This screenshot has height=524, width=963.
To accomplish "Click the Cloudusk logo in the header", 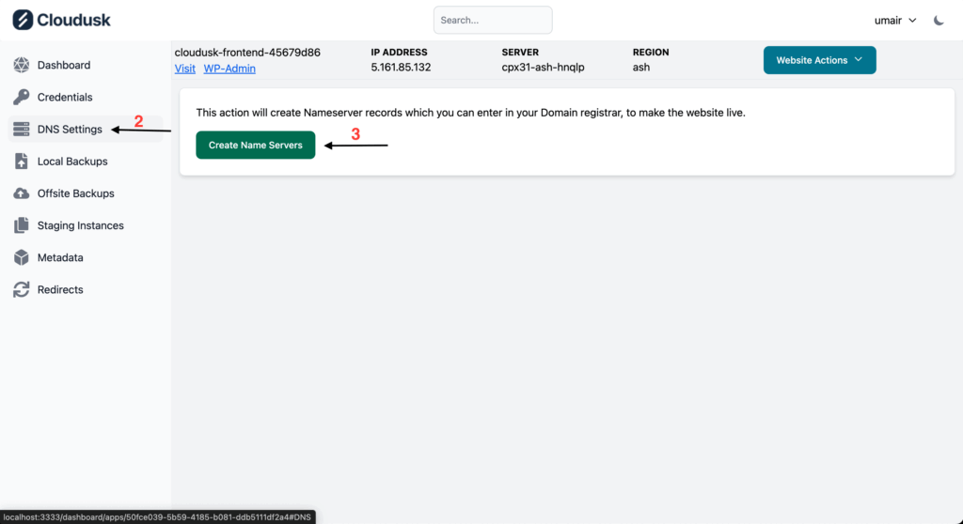I will tap(61, 20).
